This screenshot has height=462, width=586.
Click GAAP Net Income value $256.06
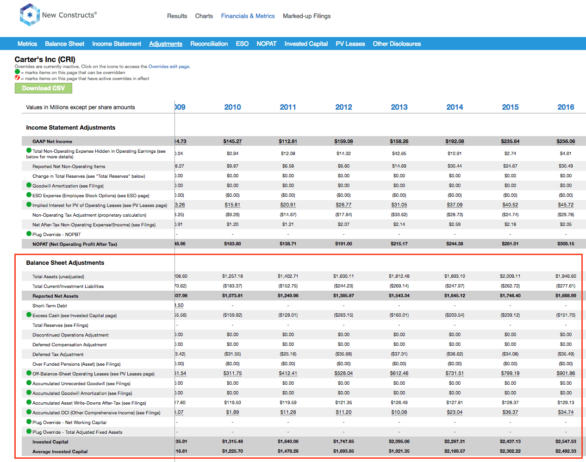point(566,141)
